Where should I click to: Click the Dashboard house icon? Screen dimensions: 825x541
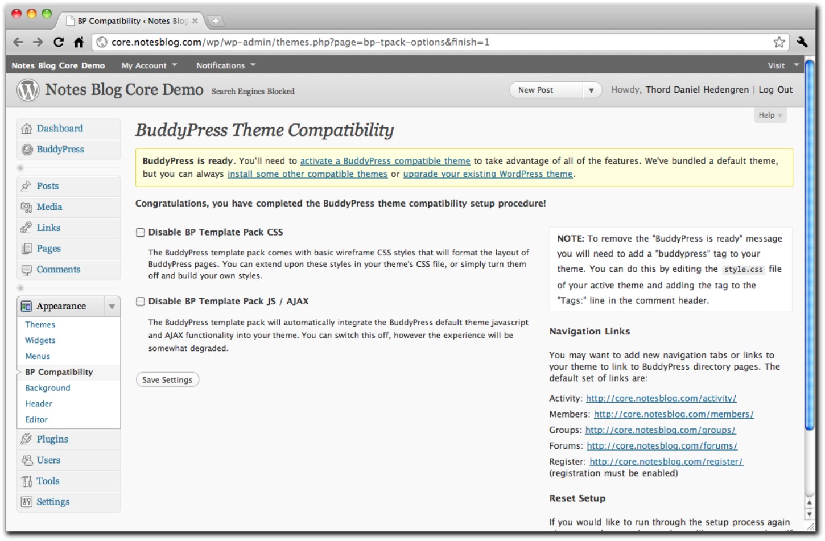(x=27, y=129)
